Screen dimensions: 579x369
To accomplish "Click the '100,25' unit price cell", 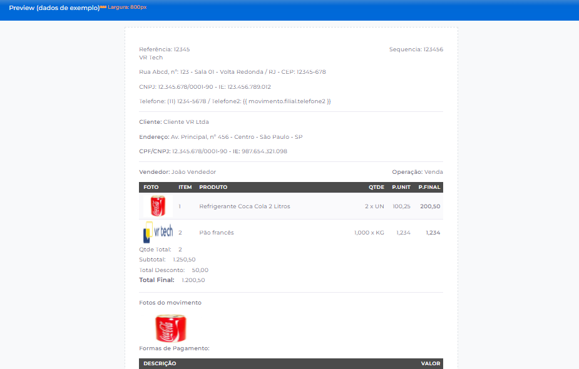I will 401,206.
